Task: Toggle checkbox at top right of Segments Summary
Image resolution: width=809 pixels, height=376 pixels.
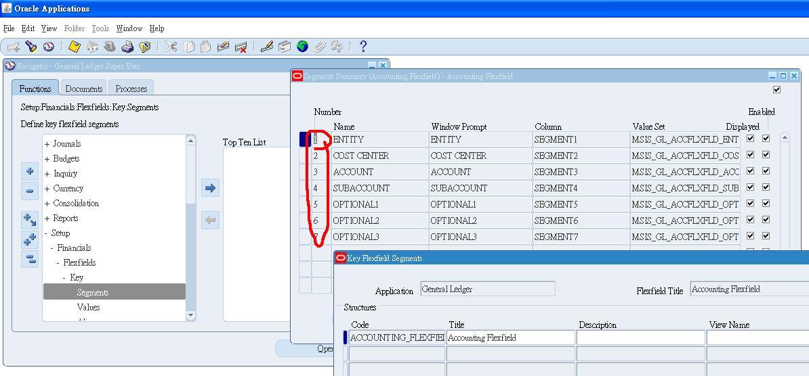Action: click(777, 90)
